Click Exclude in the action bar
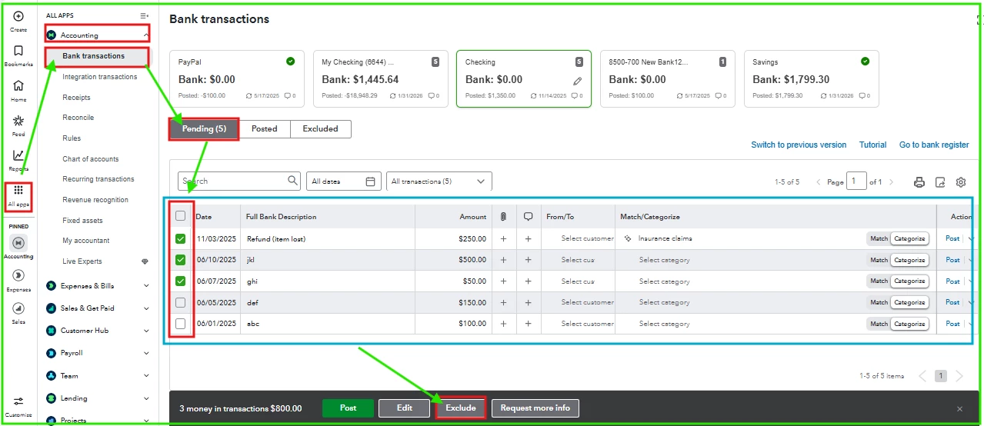984x426 pixels. (x=461, y=408)
